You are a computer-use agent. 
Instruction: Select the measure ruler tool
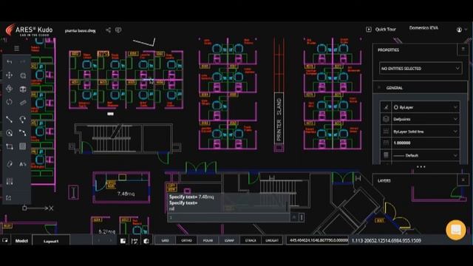23,103
